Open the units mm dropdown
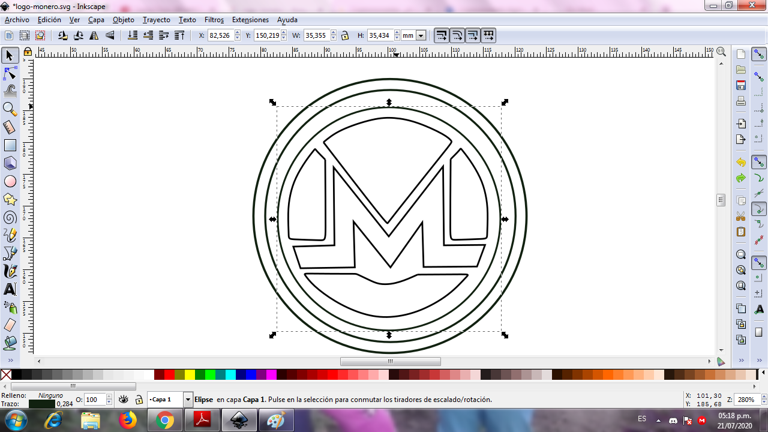The width and height of the screenshot is (768, 432). [421, 36]
